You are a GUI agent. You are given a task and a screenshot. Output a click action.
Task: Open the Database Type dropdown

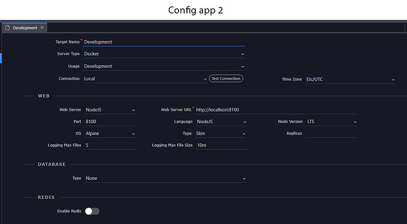point(165,179)
